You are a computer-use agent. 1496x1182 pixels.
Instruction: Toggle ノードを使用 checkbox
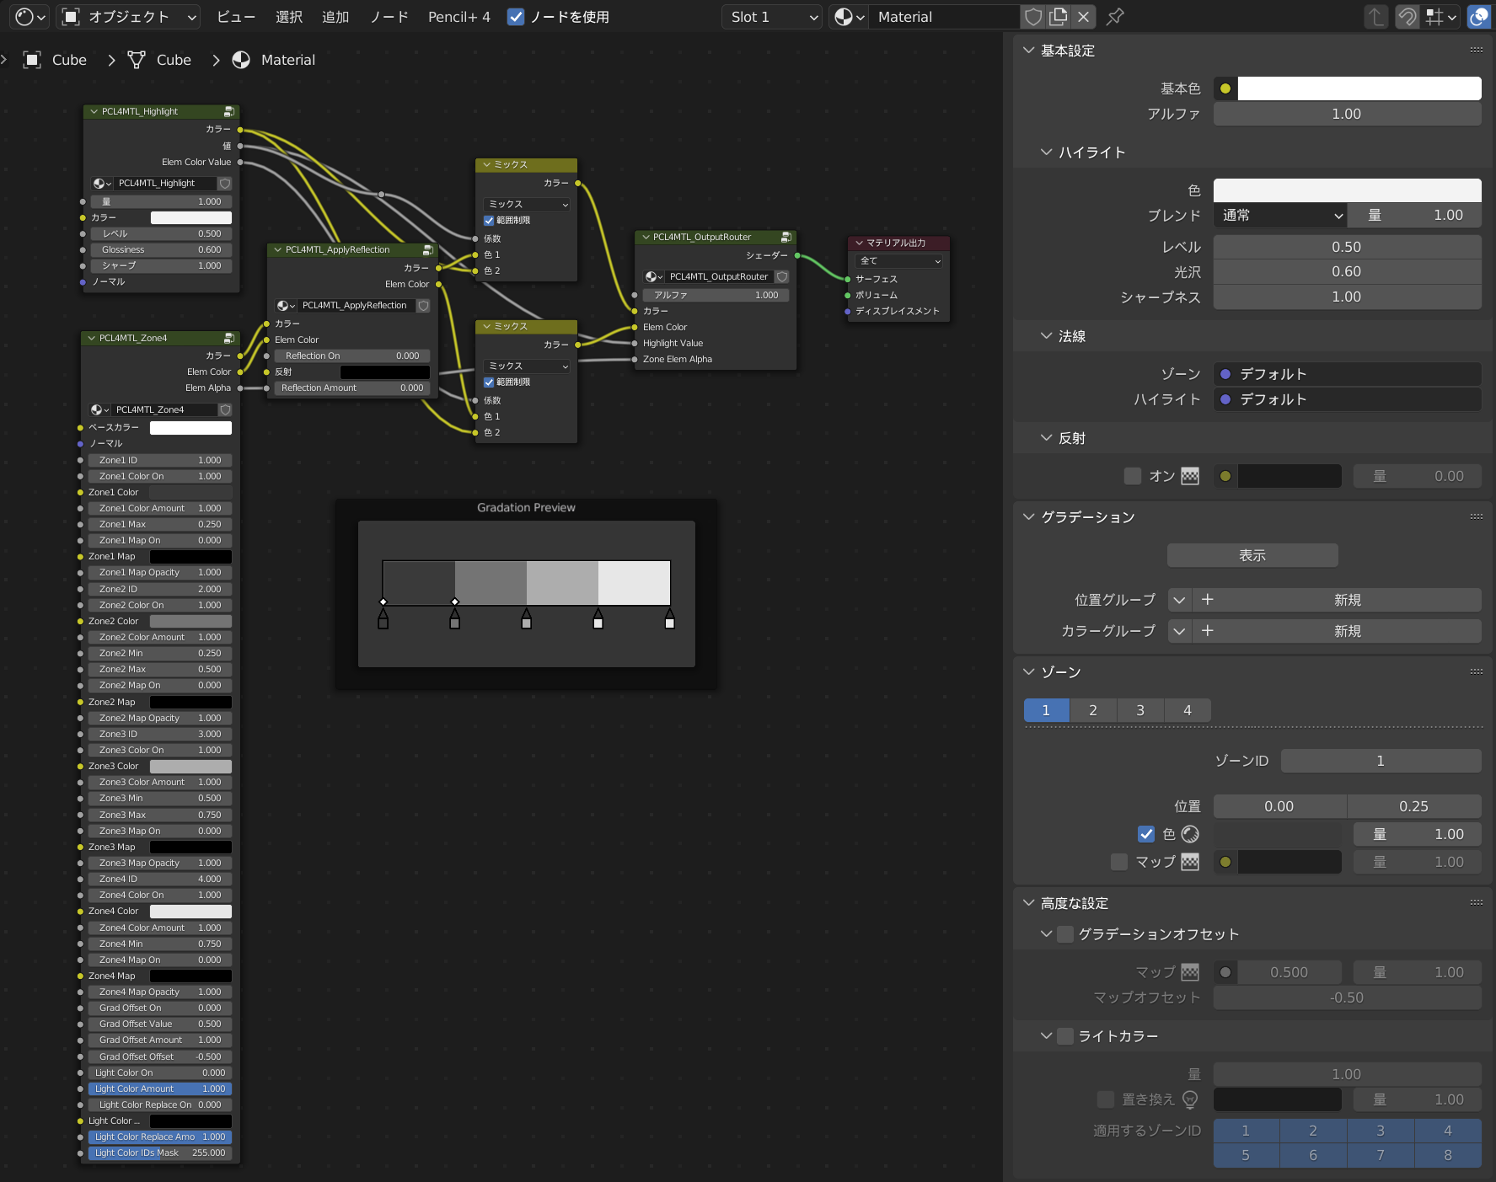(x=516, y=17)
